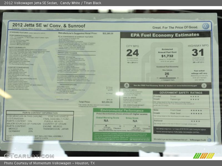Click the 'Great. For The Price Of Good.' slogan
The width and height of the screenshot is (222, 166).
coord(175,27)
